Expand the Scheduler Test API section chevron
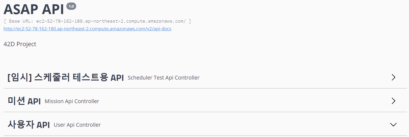 point(393,77)
